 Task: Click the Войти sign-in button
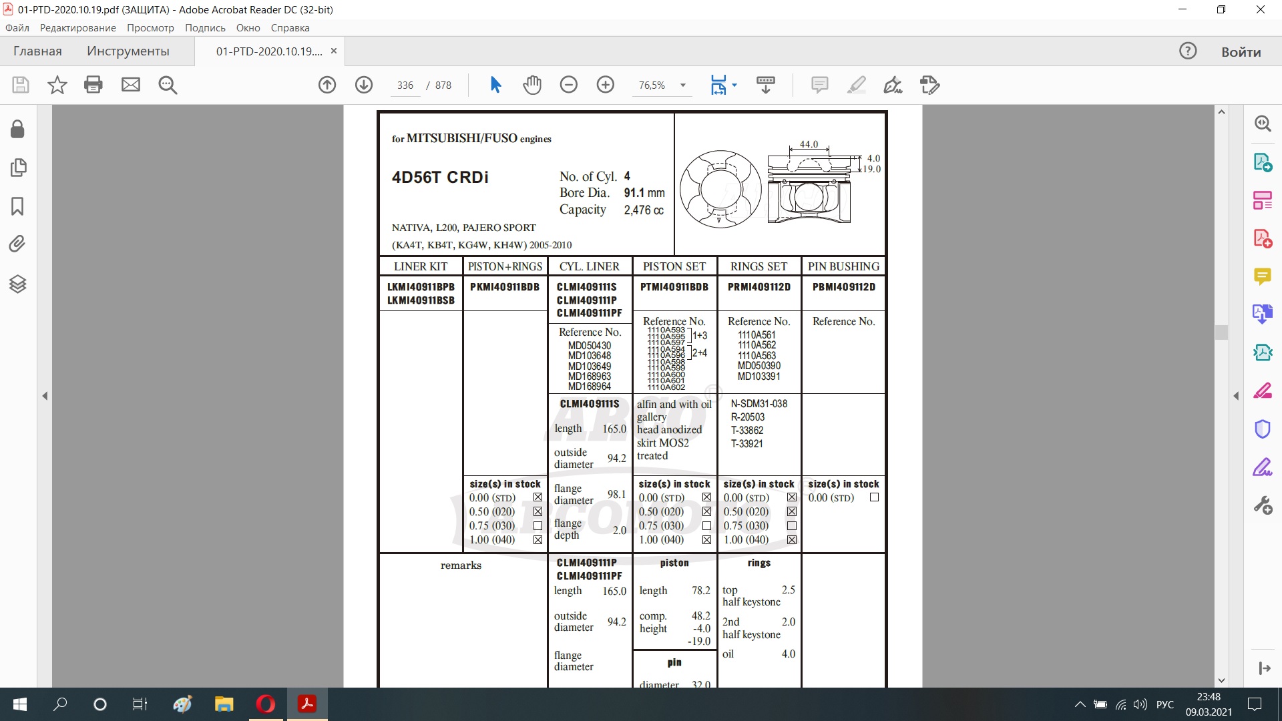(1241, 52)
